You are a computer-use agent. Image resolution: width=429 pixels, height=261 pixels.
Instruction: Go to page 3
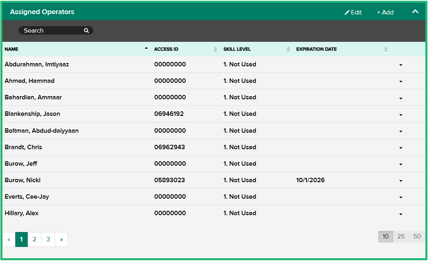click(x=48, y=239)
